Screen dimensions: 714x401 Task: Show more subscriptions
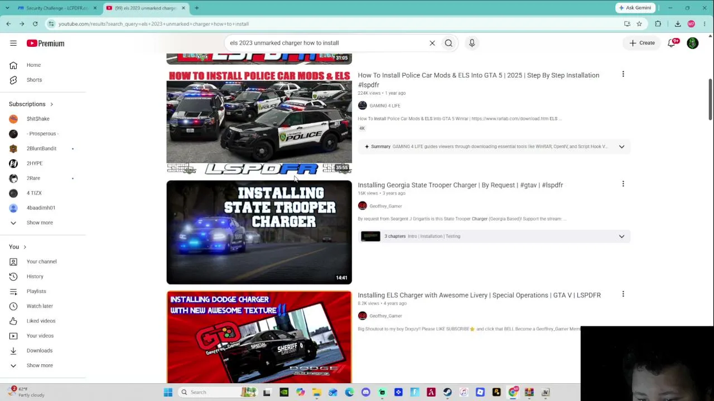click(x=40, y=223)
